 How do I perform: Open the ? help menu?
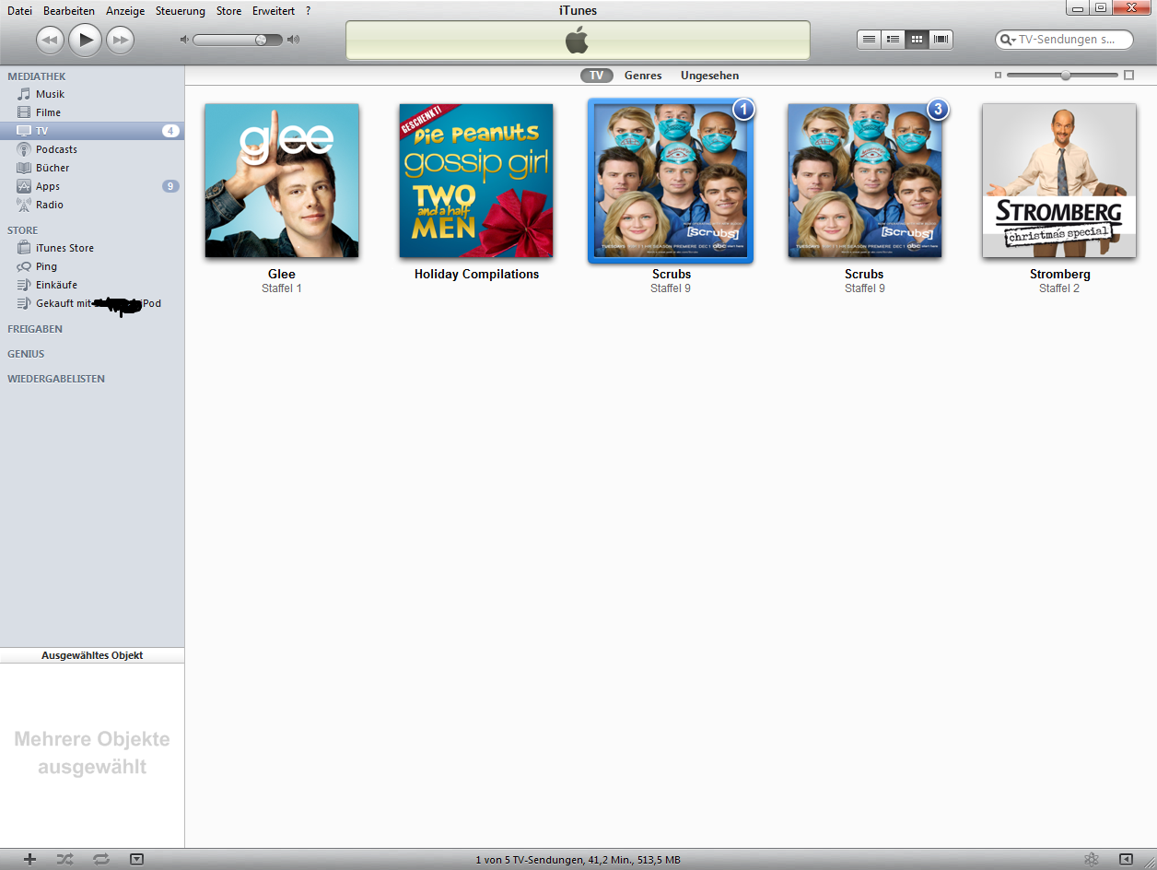308,11
